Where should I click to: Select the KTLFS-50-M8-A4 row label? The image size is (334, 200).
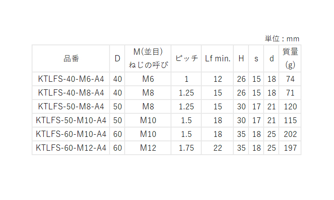[x=71, y=107]
